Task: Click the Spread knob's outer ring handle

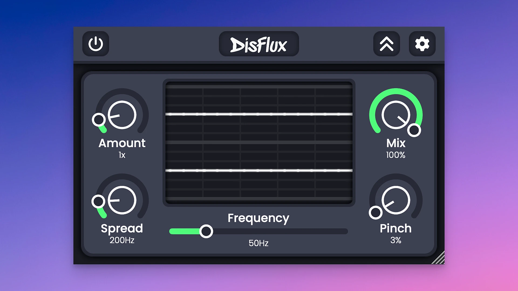Action: pyautogui.click(x=98, y=201)
